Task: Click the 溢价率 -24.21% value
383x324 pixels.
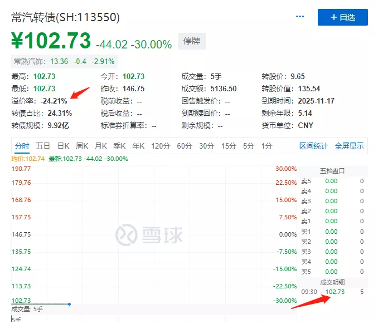Action: point(54,101)
